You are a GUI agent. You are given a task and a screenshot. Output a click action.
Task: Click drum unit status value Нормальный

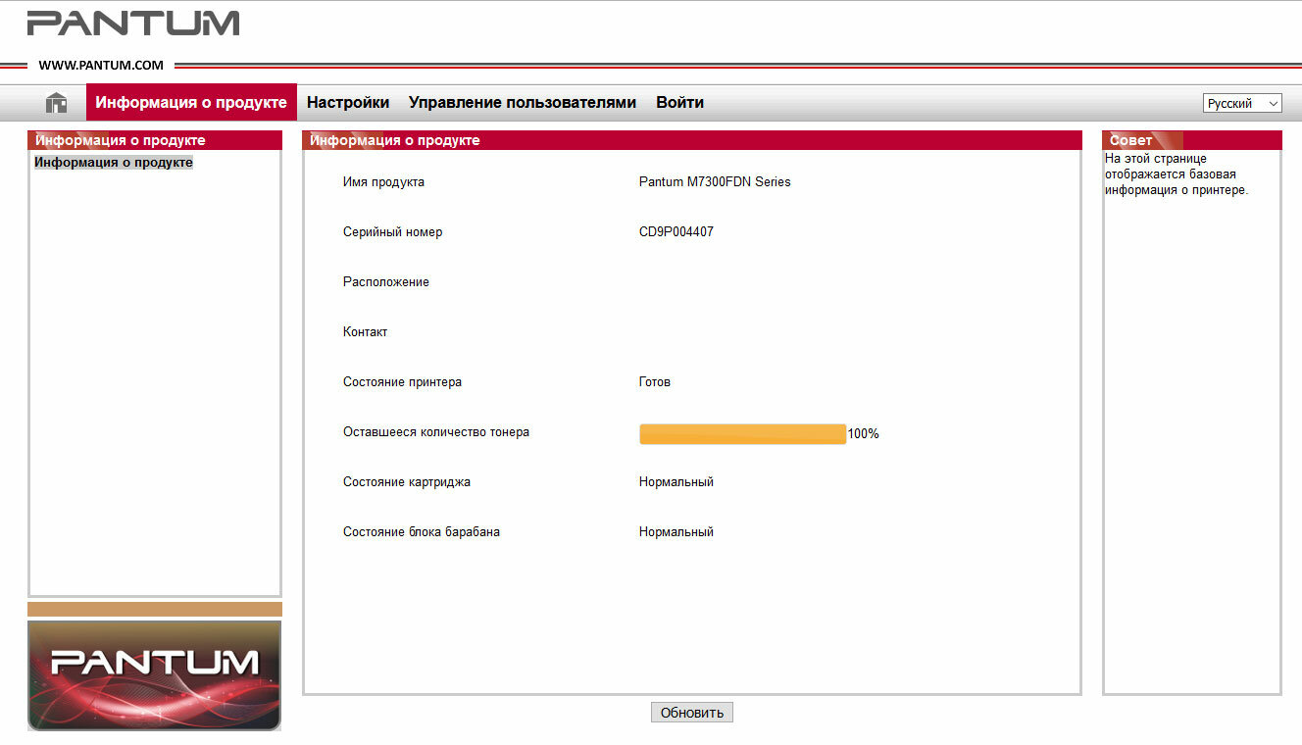tap(676, 532)
